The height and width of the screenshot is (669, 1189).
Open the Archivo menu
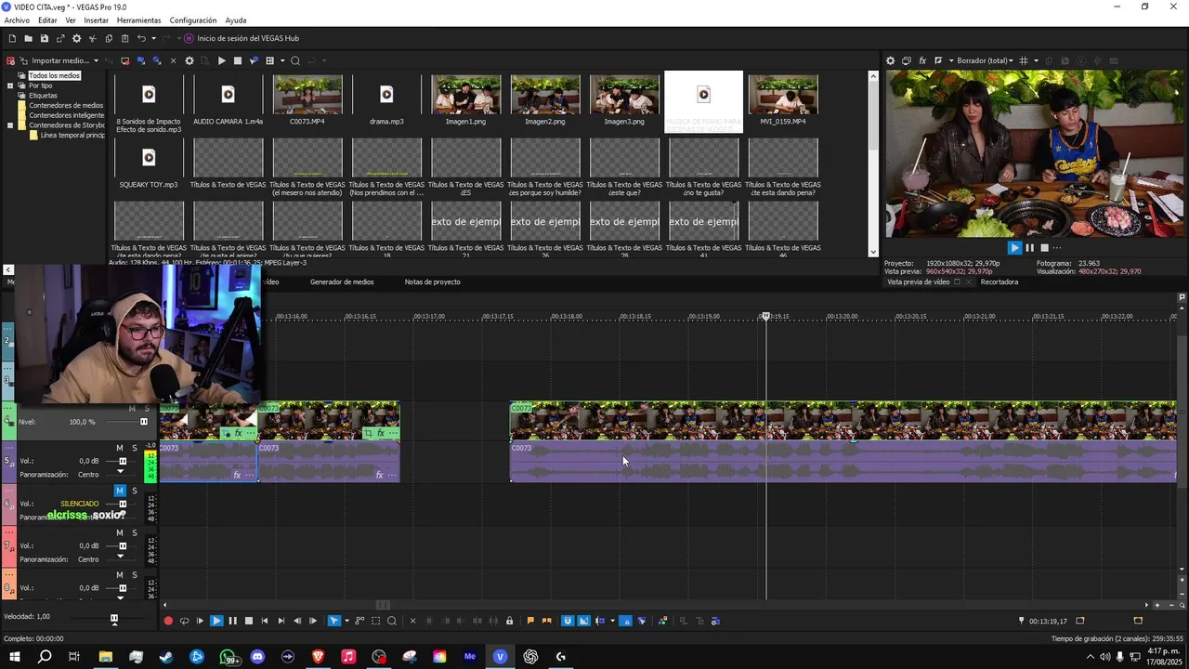coord(17,20)
